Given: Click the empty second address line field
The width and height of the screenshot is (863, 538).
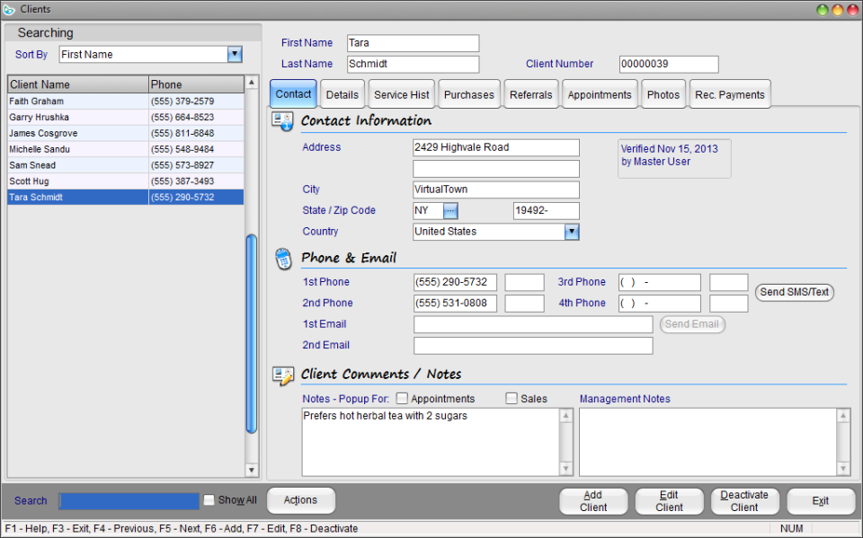Looking at the screenshot, I should [x=496, y=168].
